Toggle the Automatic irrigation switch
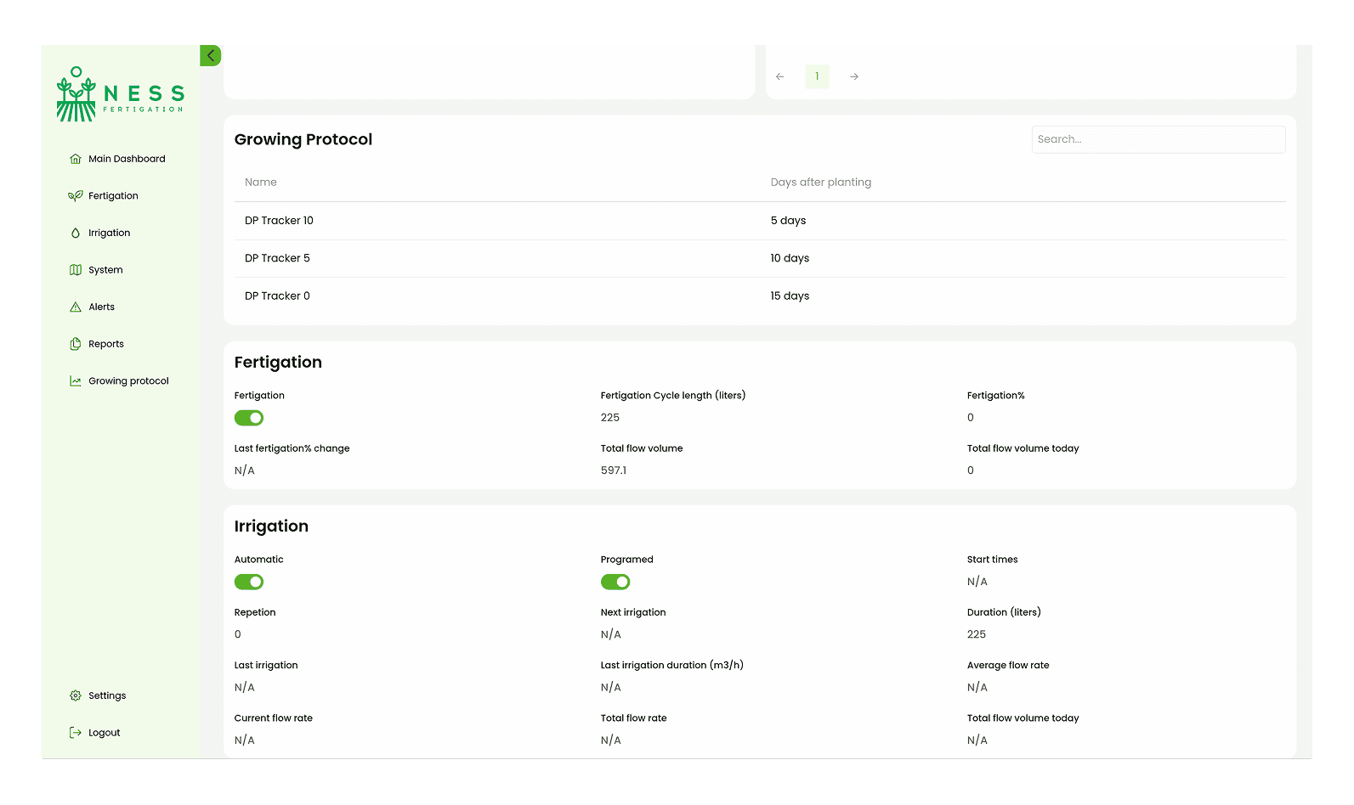 click(x=249, y=582)
